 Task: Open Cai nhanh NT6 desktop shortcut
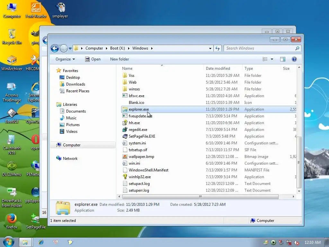point(12,144)
